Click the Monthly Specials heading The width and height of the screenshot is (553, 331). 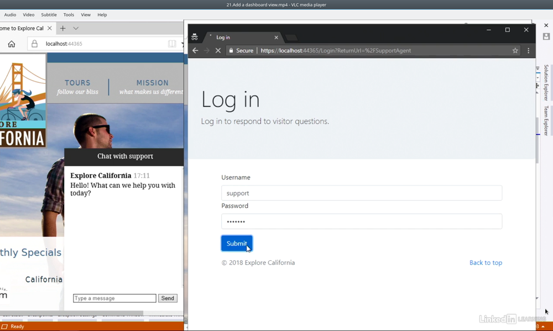pyautogui.click(x=30, y=253)
